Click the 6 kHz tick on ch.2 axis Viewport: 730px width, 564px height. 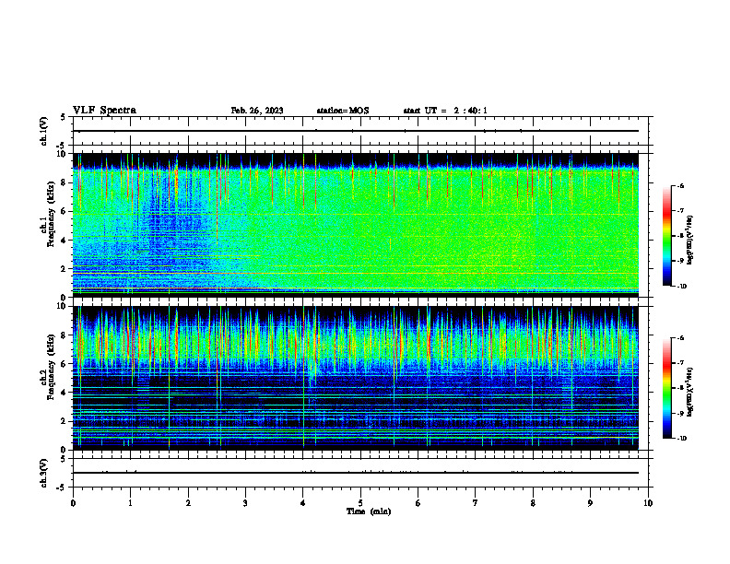65,364
